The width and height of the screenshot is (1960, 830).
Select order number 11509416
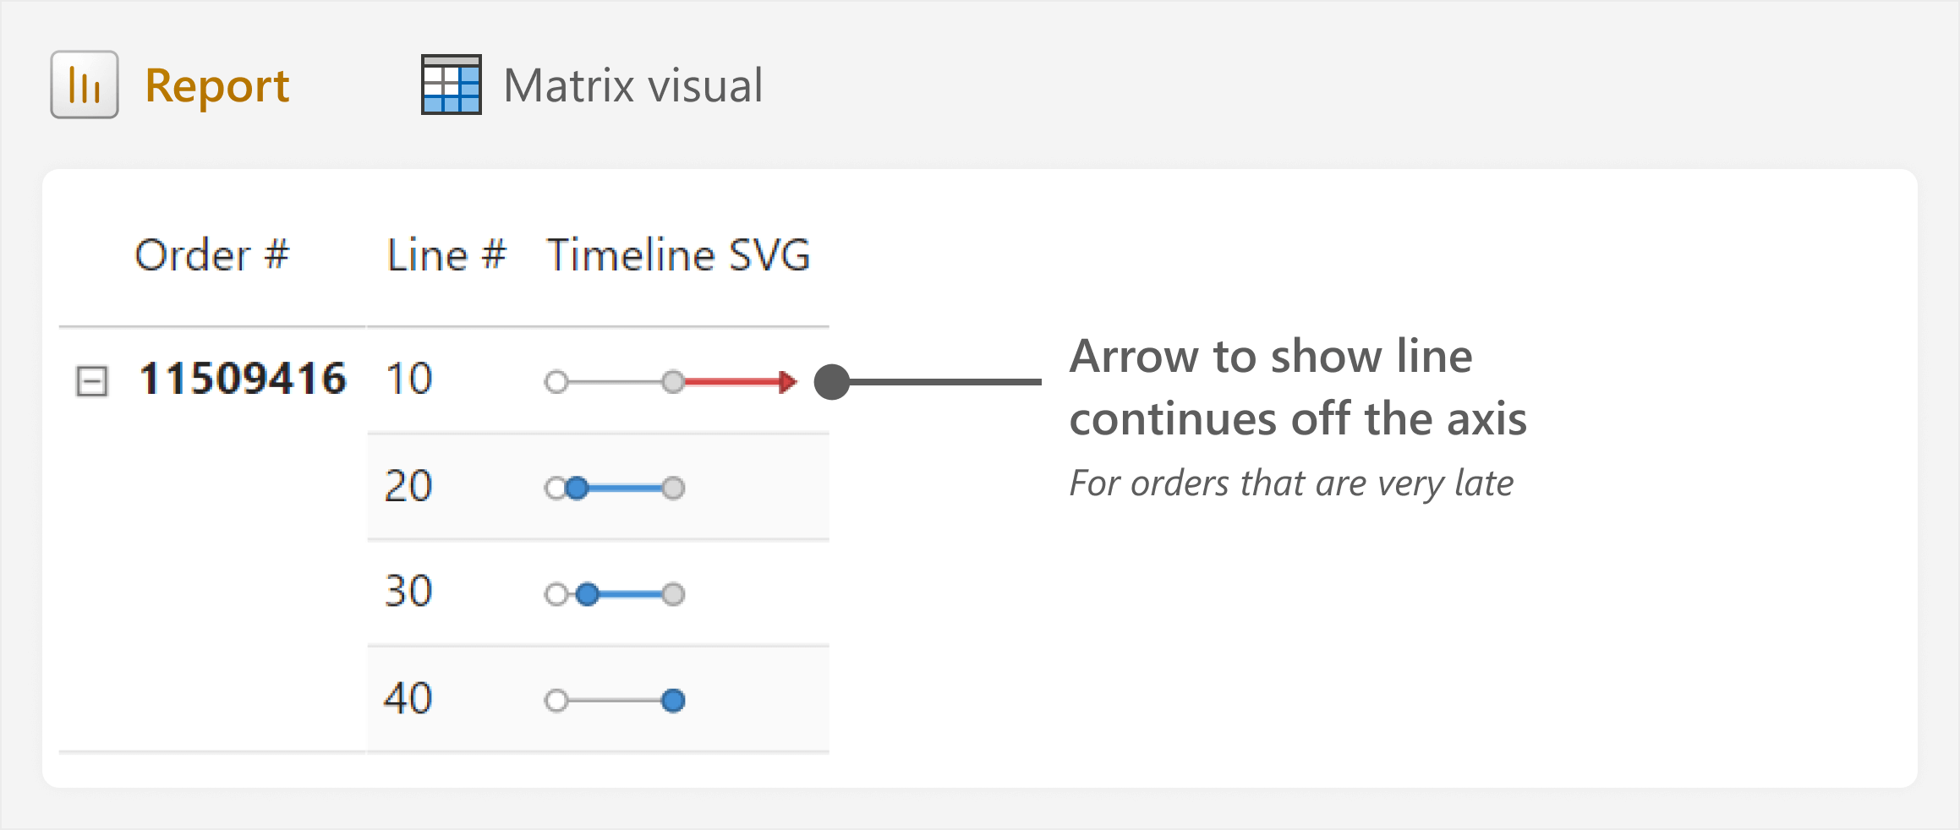click(x=243, y=379)
